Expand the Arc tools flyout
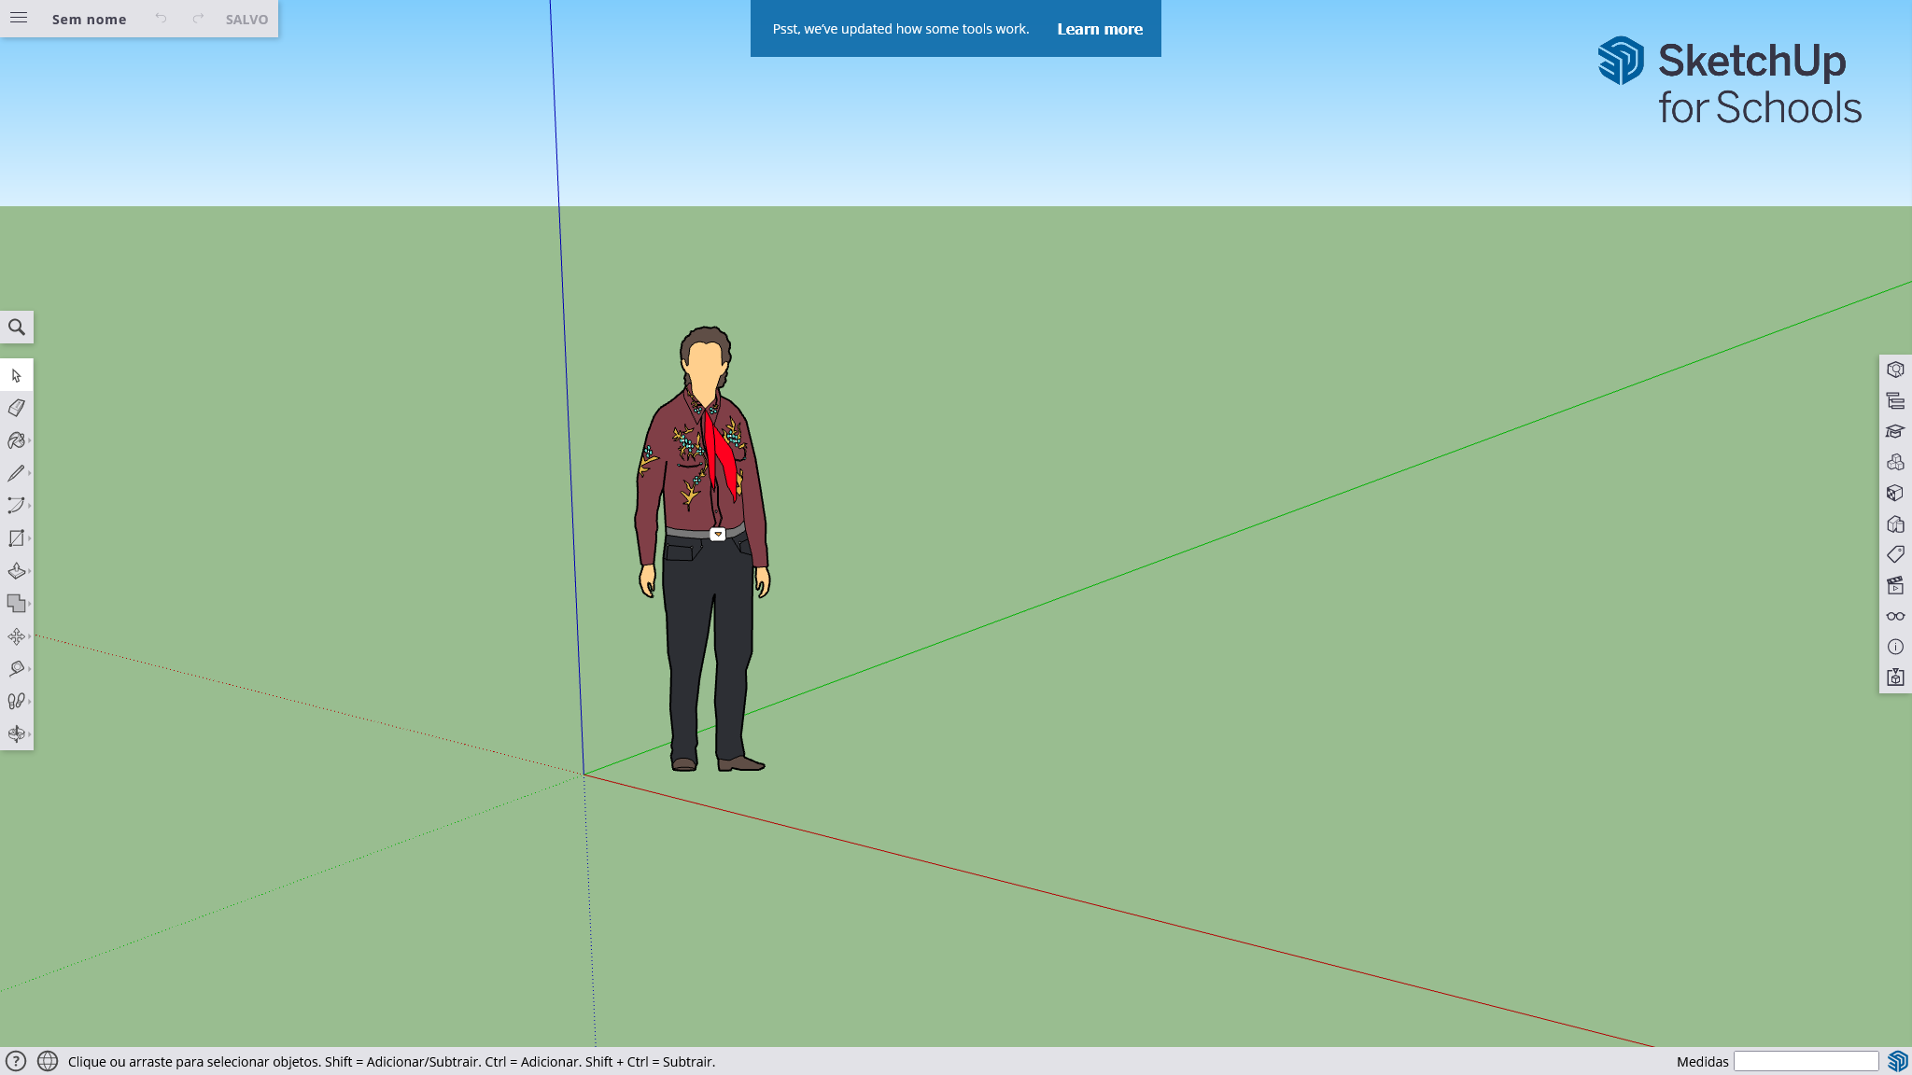This screenshot has width=1912, height=1075. point(30,506)
